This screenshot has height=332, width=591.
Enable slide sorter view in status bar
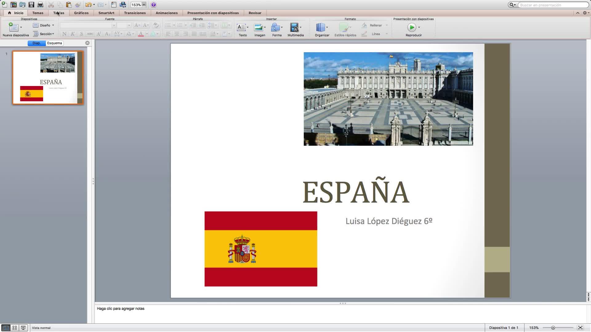(x=14, y=328)
